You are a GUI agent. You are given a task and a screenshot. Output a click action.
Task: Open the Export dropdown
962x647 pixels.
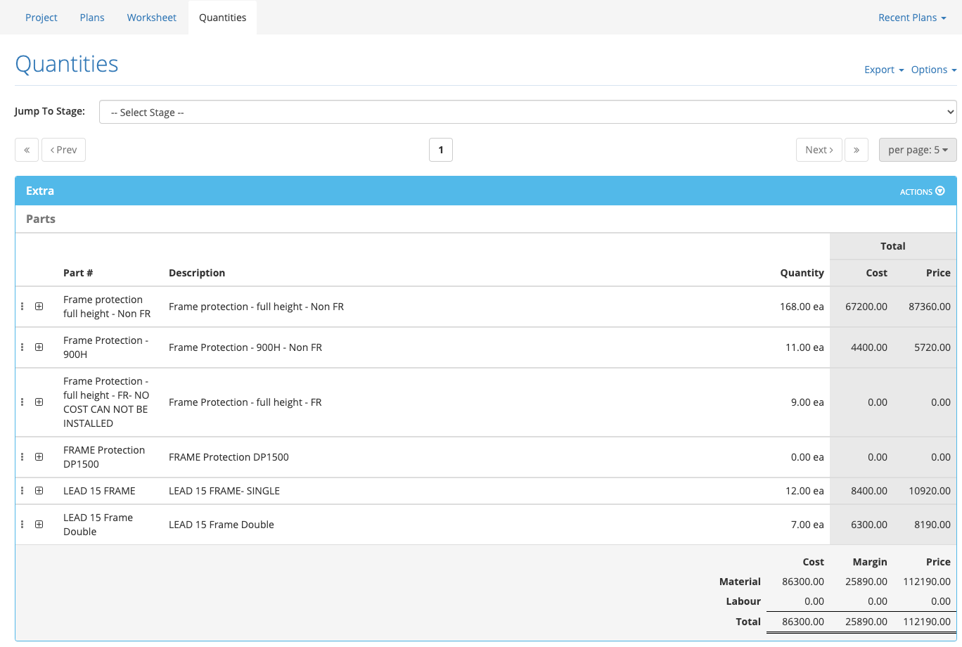(x=884, y=70)
